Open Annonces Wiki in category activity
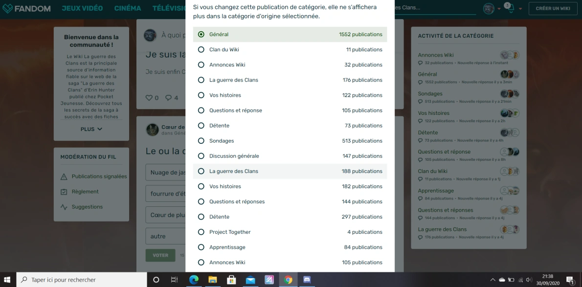 click(436, 55)
